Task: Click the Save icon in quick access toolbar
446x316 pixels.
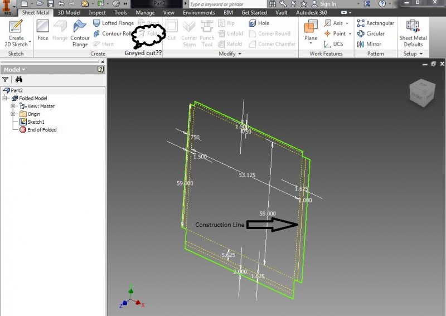Action: pos(51,4)
